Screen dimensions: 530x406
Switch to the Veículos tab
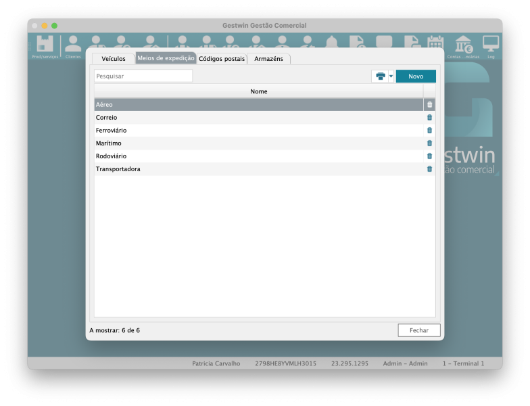tap(113, 59)
